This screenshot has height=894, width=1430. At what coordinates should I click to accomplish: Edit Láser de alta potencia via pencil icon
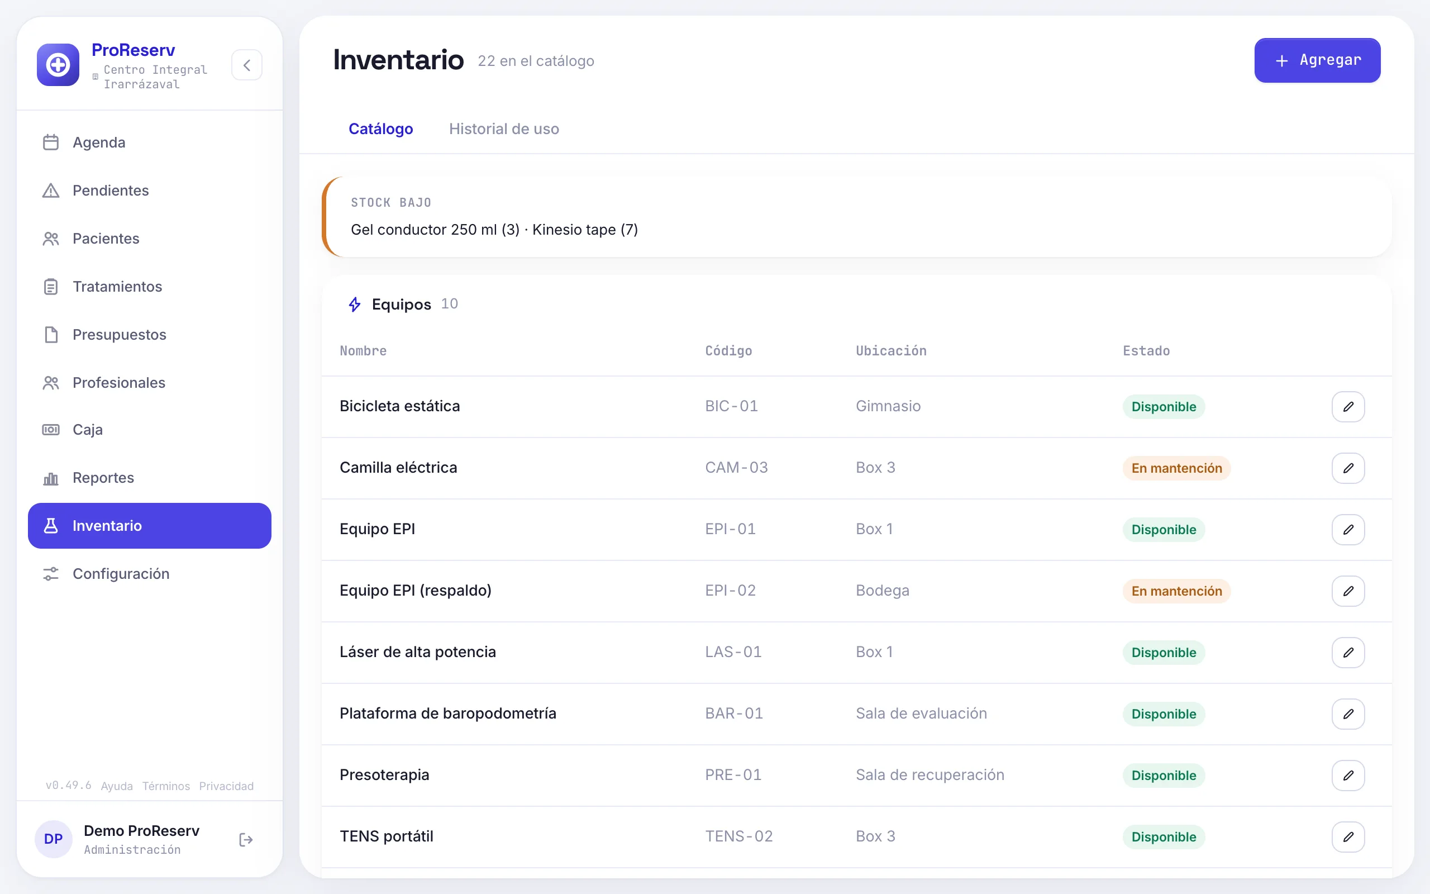[1348, 653]
